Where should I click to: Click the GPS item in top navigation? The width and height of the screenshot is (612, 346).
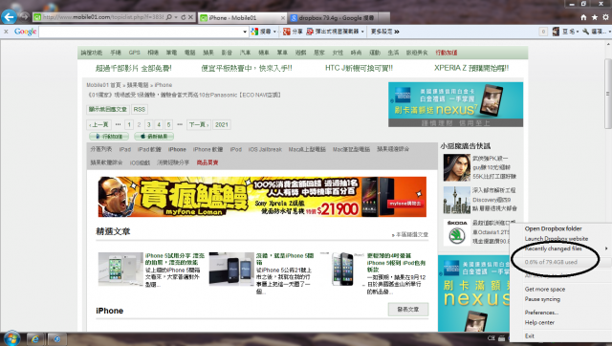coord(134,53)
